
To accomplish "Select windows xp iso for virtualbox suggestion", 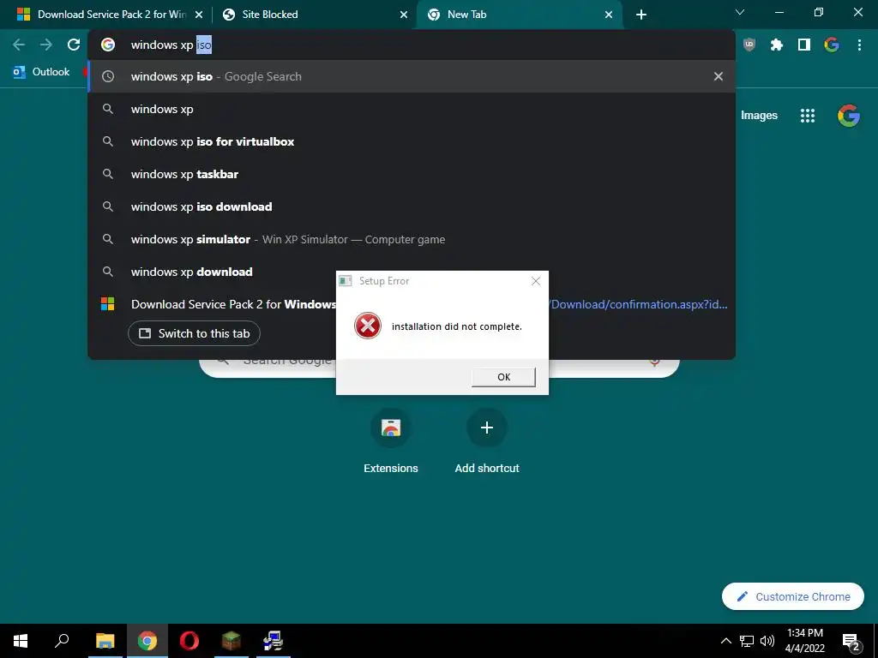I will [x=412, y=141].
